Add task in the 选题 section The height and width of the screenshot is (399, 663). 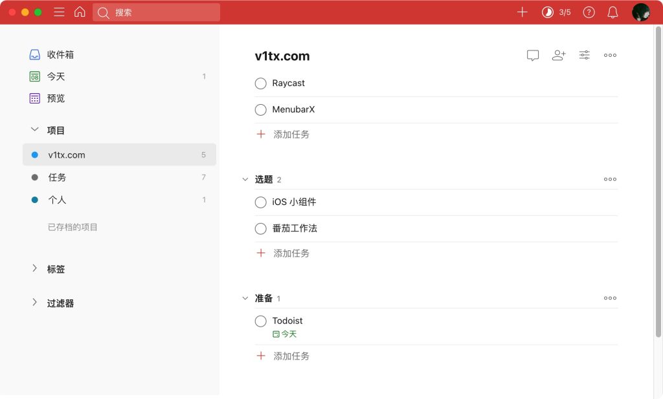pos(284,253)
